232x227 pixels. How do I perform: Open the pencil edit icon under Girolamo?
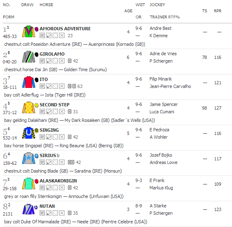click(49, 61)
